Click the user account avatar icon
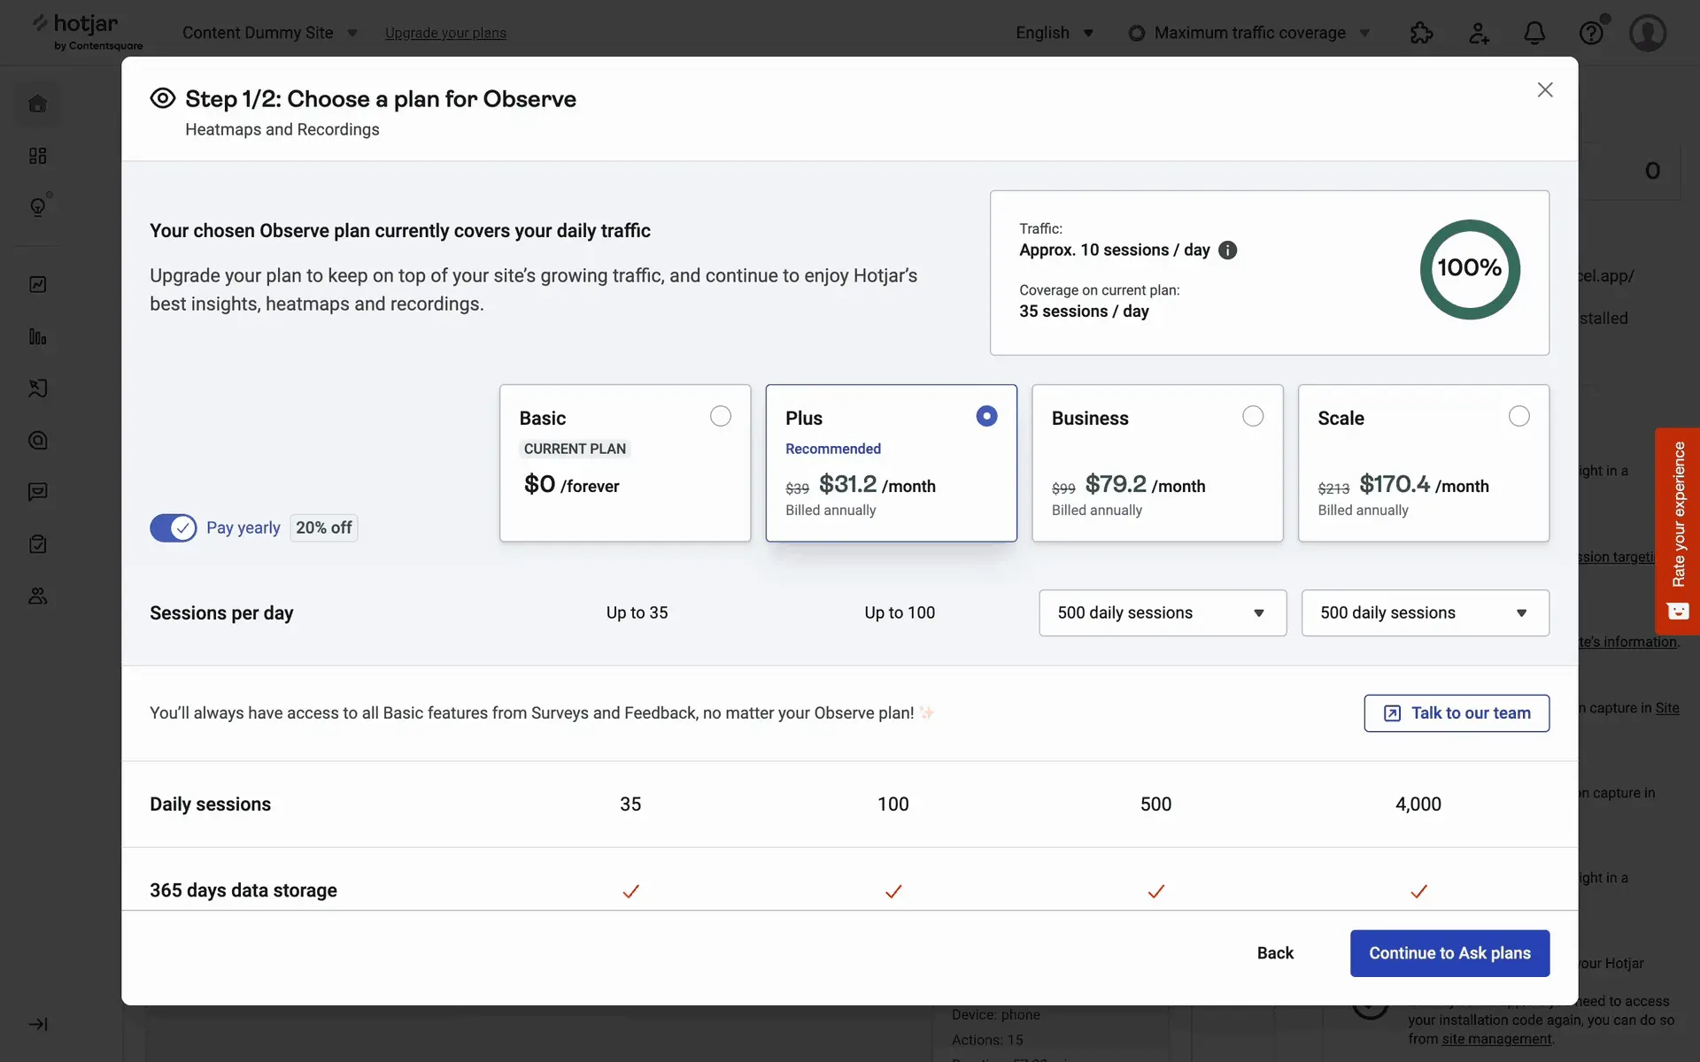Viewport: 1700px width, 1062px height. [1647, 34]
